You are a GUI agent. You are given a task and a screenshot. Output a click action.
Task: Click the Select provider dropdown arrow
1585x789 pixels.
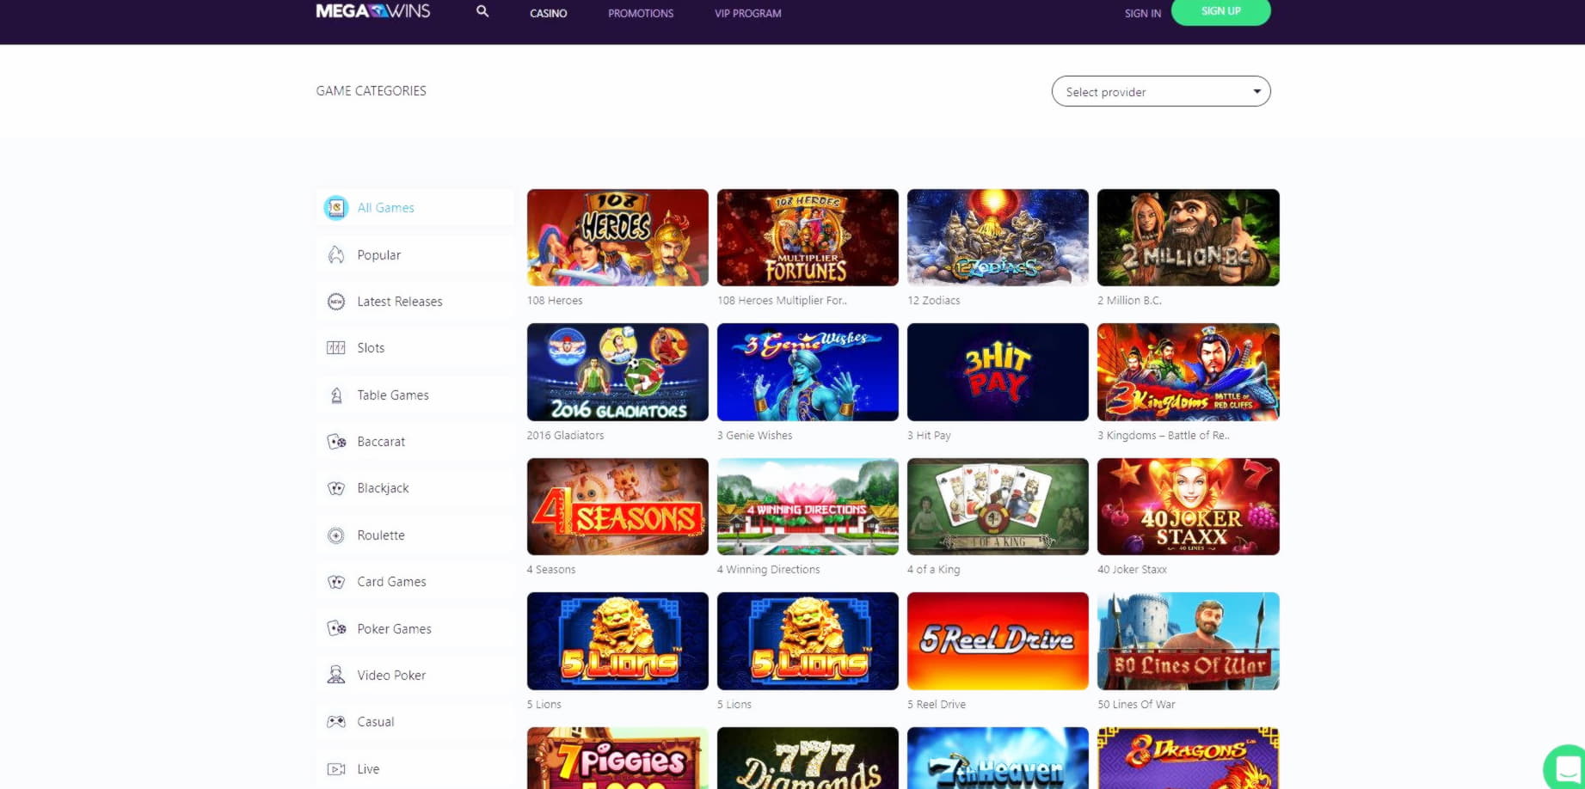[1256, 91]
